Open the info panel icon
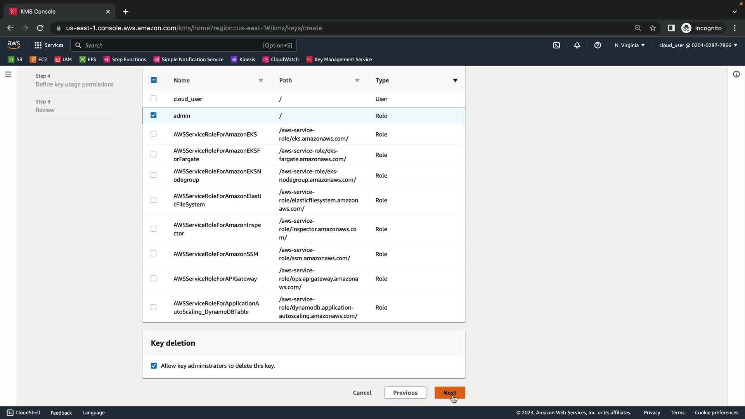The image size is (745, 419). click(736, 74)
